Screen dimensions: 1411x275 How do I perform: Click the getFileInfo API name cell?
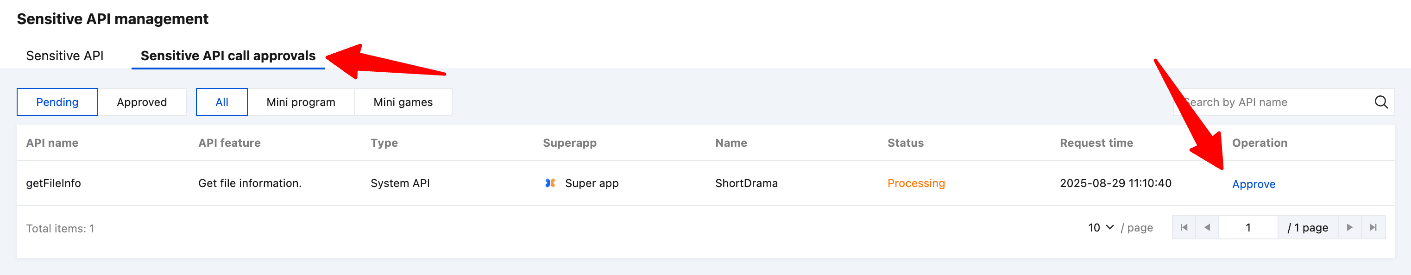(x=54, y=183)
